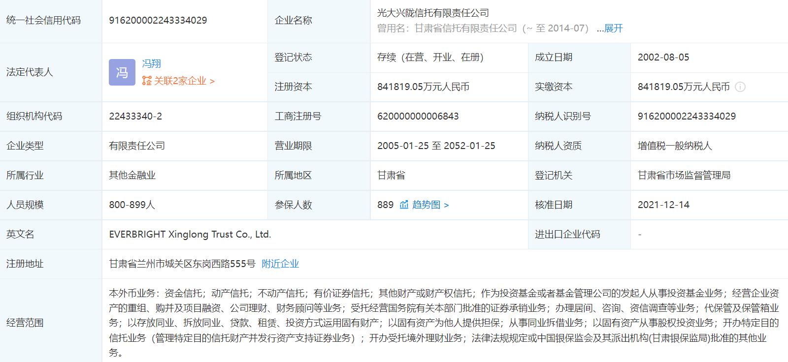Click the 核准日期 label

554,205
